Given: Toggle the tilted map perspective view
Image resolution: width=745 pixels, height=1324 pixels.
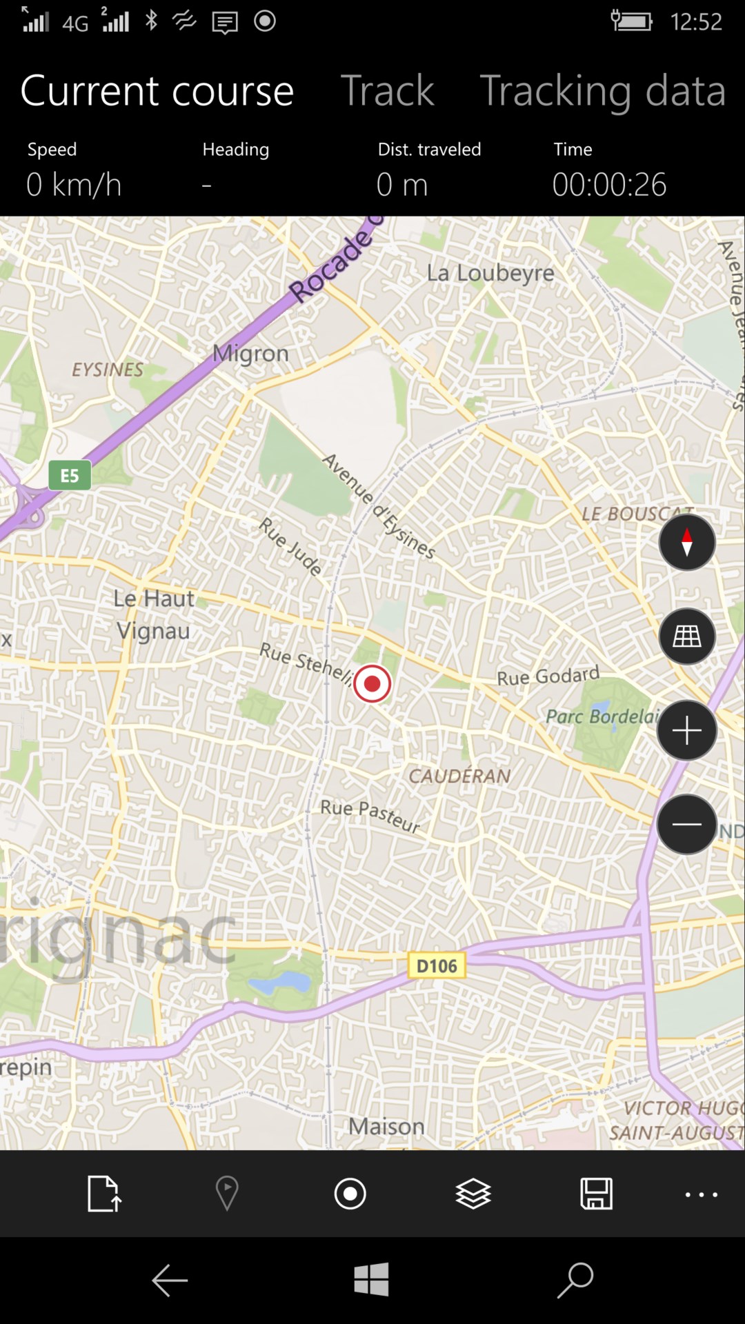Looking at the screenshot, I should pos(686,636).
